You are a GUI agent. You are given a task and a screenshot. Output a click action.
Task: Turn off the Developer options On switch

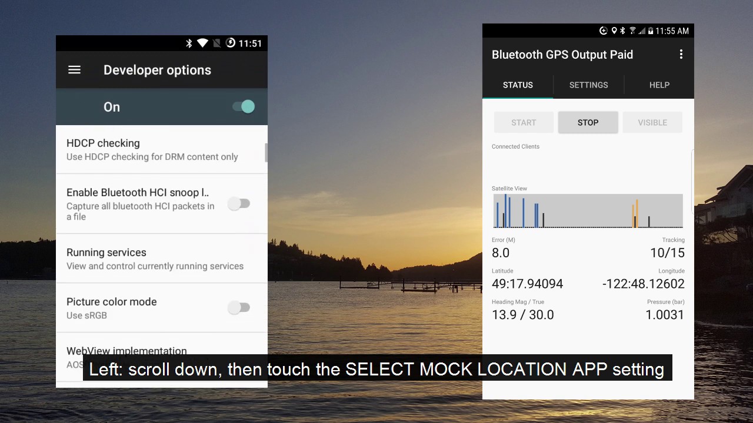(244, 106)
